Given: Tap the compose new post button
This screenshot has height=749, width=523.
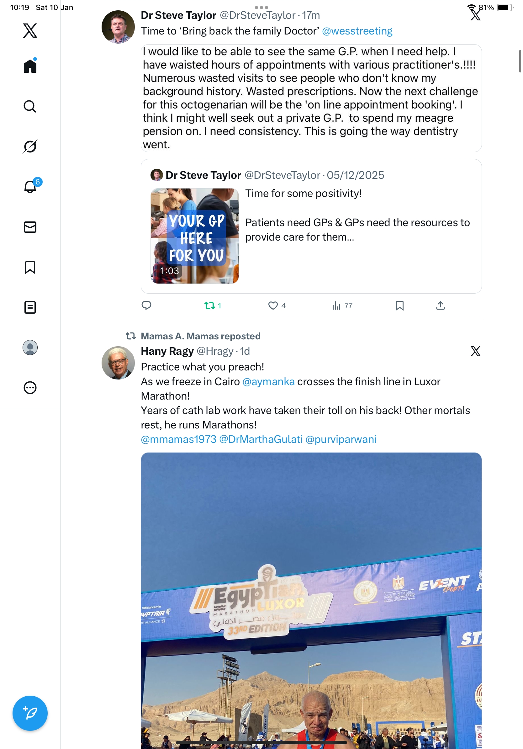Looking at the screenshot, I should click(x=30, y=713).
